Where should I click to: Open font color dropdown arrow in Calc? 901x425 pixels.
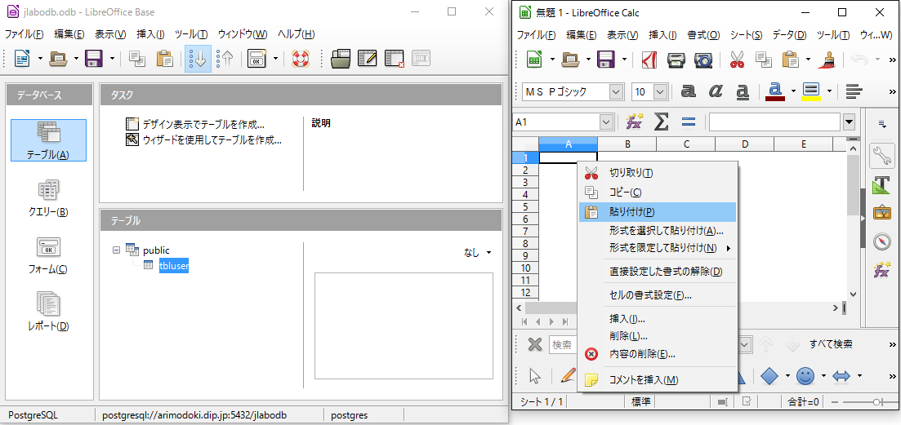click(x=793, y=91)
